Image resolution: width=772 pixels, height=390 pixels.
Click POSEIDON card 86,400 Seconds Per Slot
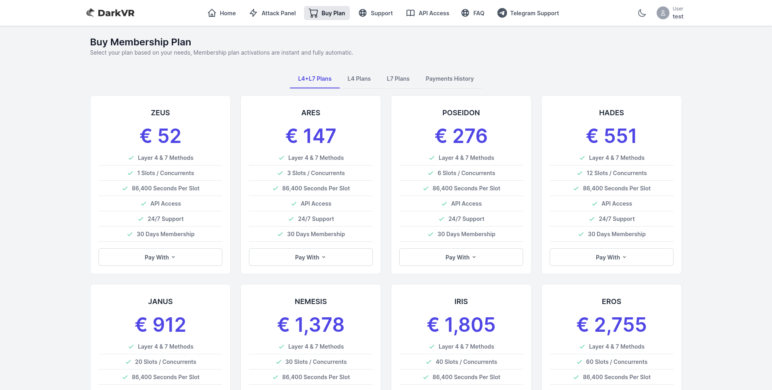[x=466, y=188]
